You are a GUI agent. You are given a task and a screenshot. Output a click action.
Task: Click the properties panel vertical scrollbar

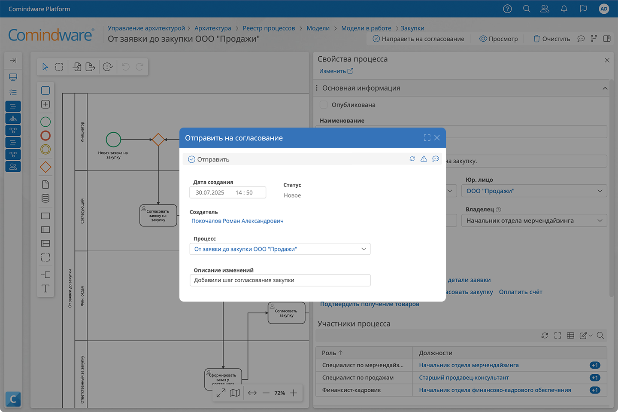tap(611, 188)
